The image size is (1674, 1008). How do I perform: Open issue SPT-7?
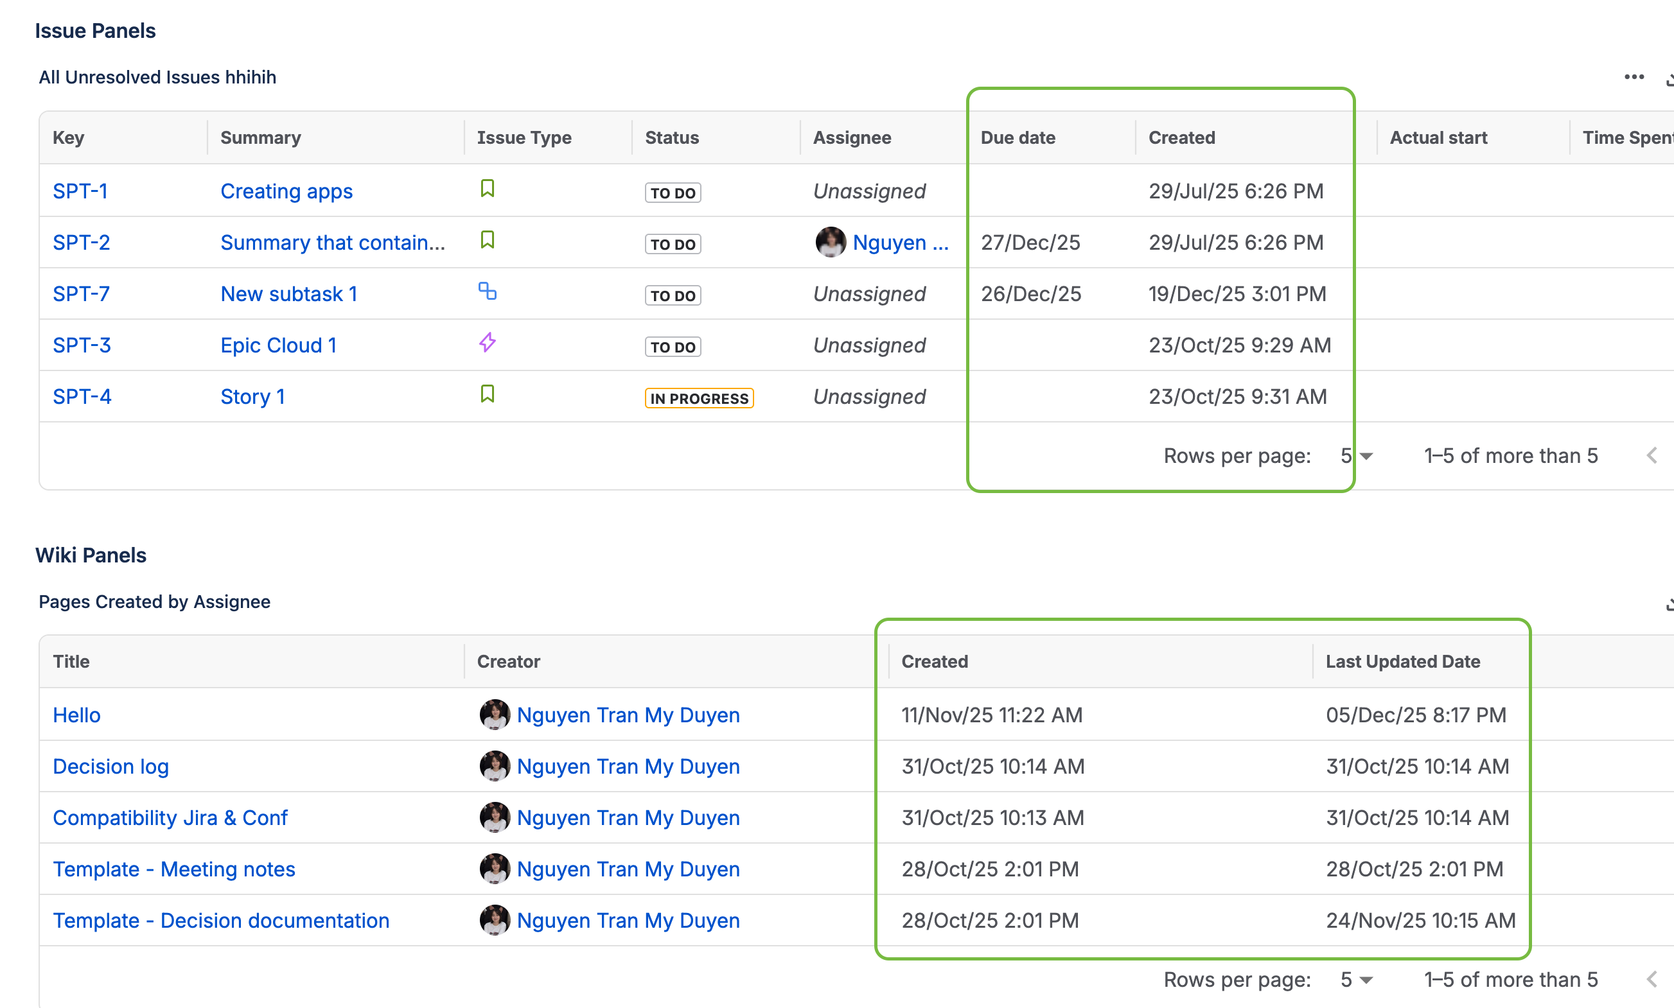(81, 294)
